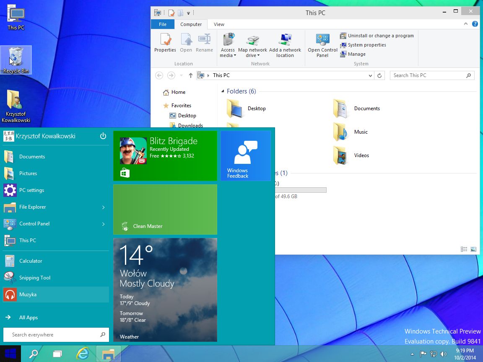Launch Internet Explorer from taskbar
This screenshot has width=483, height=362.
click(x=83, y=354)
